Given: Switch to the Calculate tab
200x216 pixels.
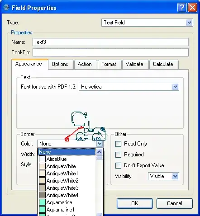Looking at the screenshot, I should click(x=164, y=64).
